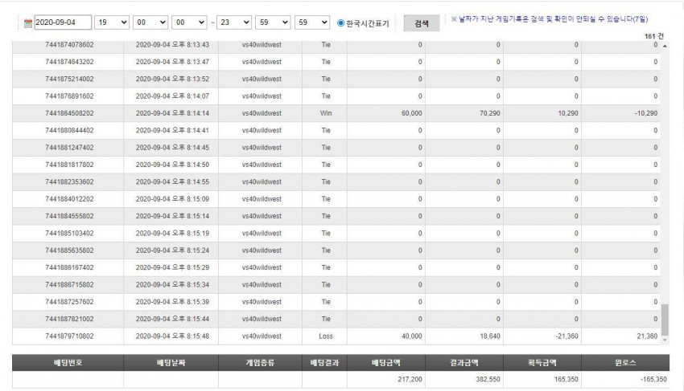This screenshot has height=391, width=684.
Task: Expand the end hour dropdown showing 23
Action: [x=234, y=22]
